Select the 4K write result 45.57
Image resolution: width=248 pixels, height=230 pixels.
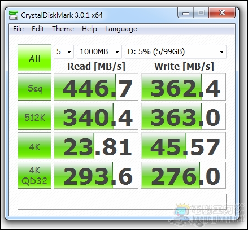tap(184, 146)
